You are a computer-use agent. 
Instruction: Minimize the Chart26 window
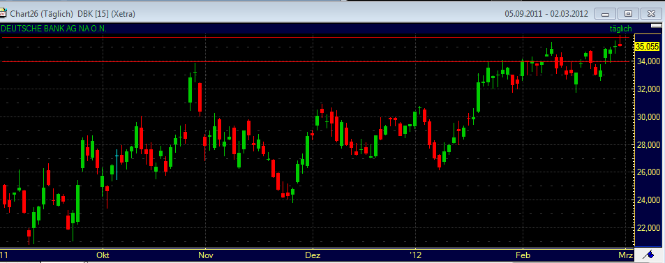605,14
